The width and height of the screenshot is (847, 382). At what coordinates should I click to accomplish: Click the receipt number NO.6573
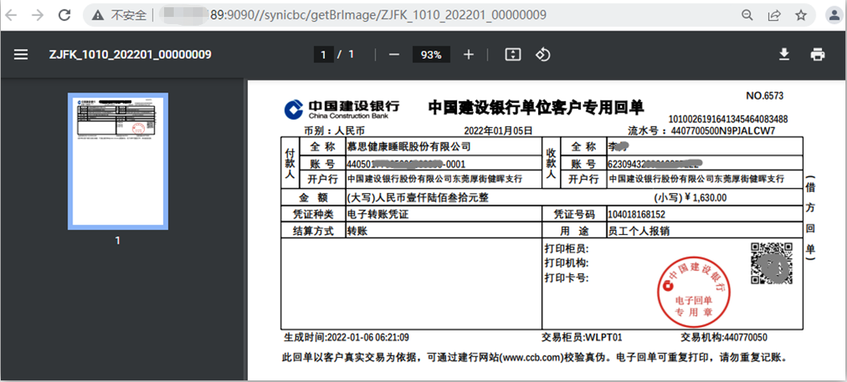coord(764,97)
